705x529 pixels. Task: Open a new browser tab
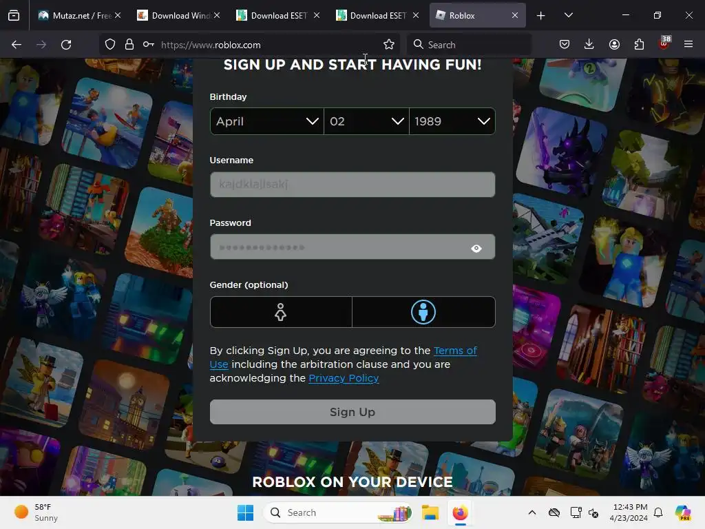click(541, 16)
